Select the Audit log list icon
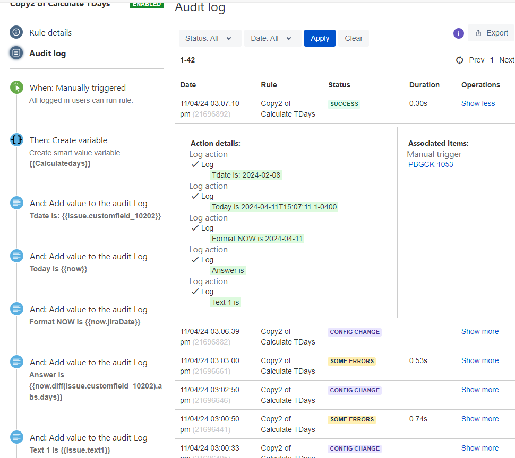Image resolution: width=515 pixels, height=458 pixels. point(16,53)
